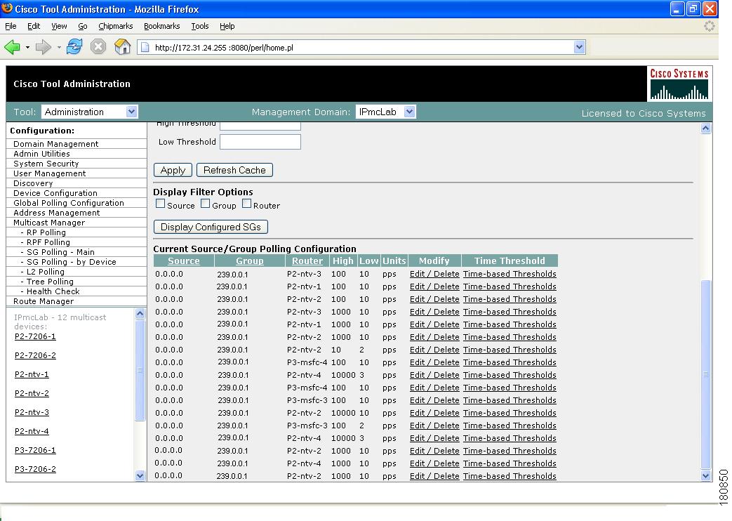Open Health Check item

click(53, 291)
